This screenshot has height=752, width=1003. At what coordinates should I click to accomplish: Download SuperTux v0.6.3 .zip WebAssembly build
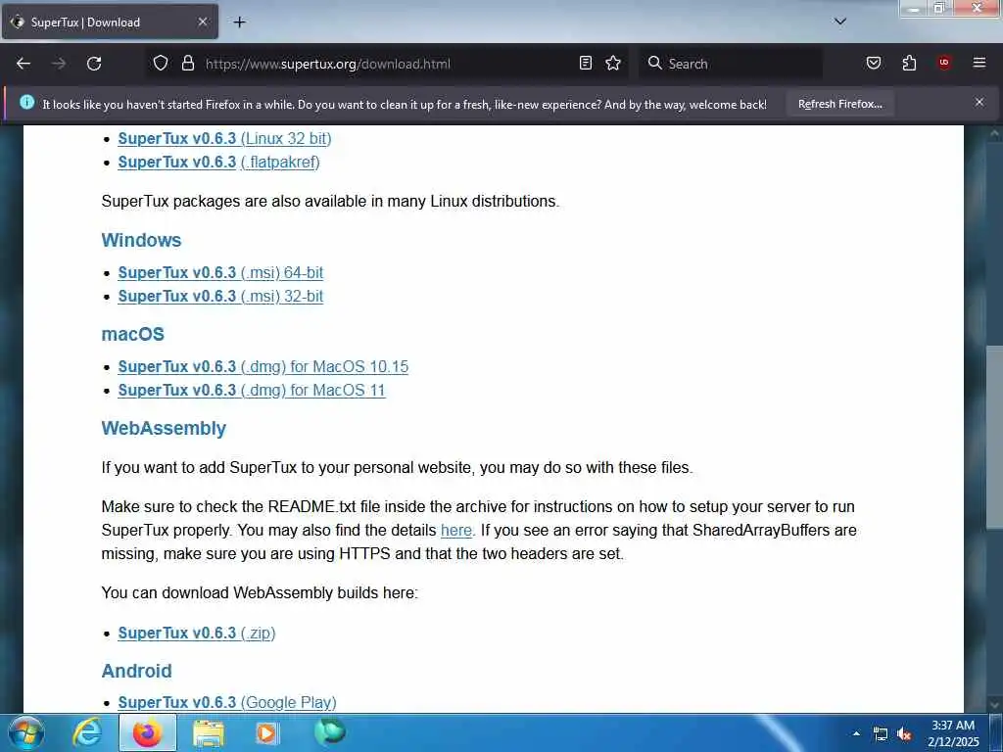[196, 634]
